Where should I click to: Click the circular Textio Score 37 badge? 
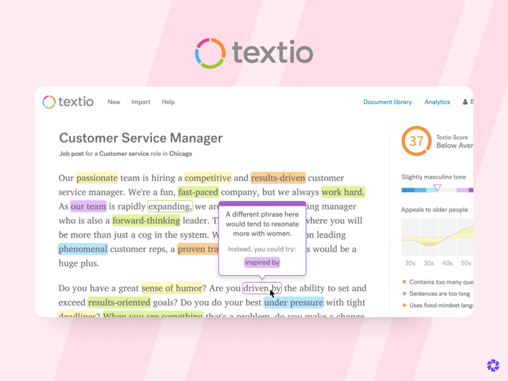[x=416, y=141]
